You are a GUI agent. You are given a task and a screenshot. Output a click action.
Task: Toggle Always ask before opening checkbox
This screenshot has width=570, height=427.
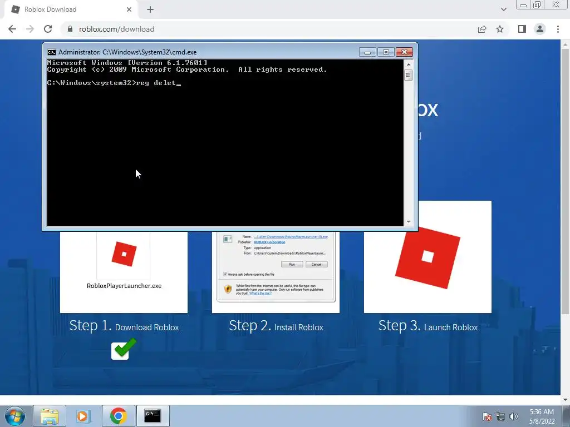225,274
